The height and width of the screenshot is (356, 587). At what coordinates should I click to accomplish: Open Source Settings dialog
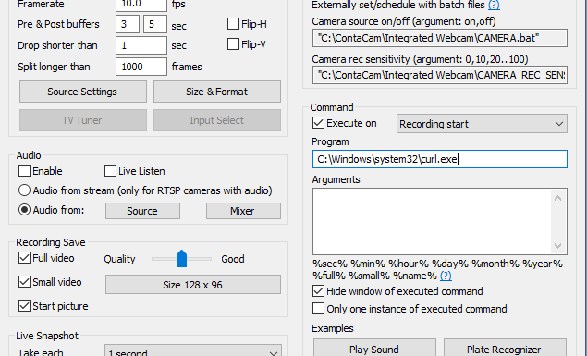(82, 92)
